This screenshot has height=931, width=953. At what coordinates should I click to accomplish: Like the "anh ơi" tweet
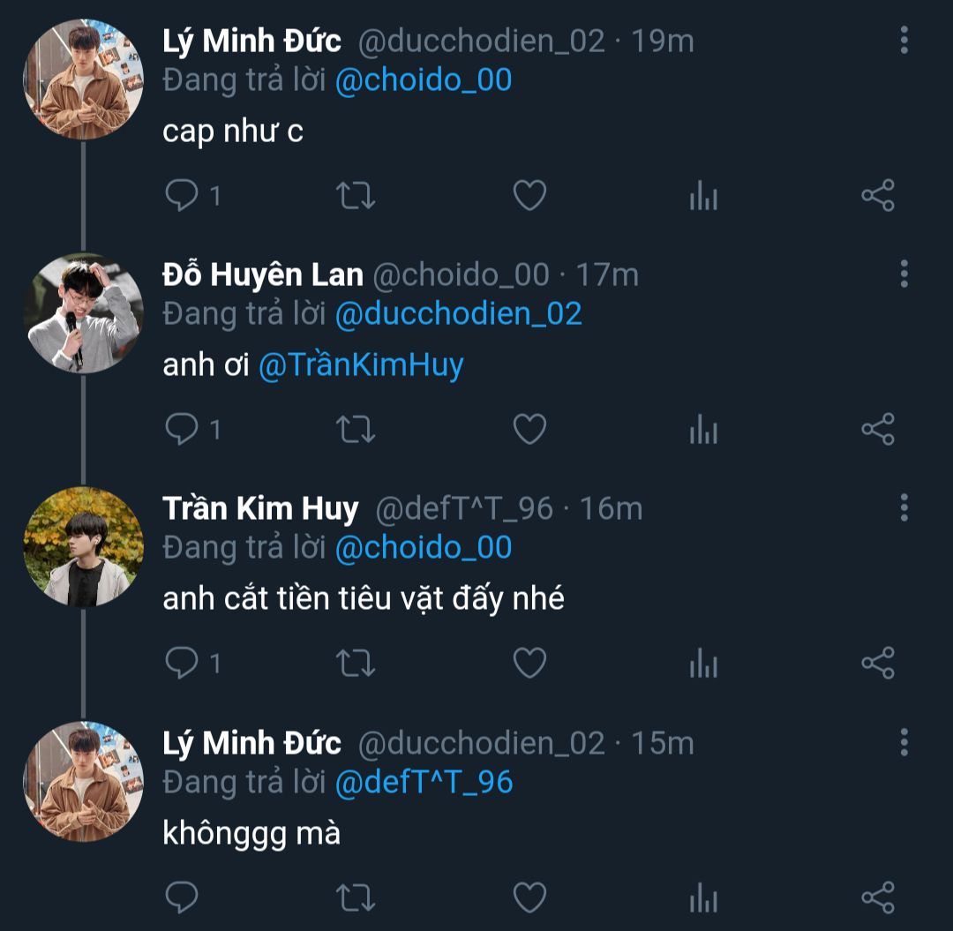click(x=529, y=430)
